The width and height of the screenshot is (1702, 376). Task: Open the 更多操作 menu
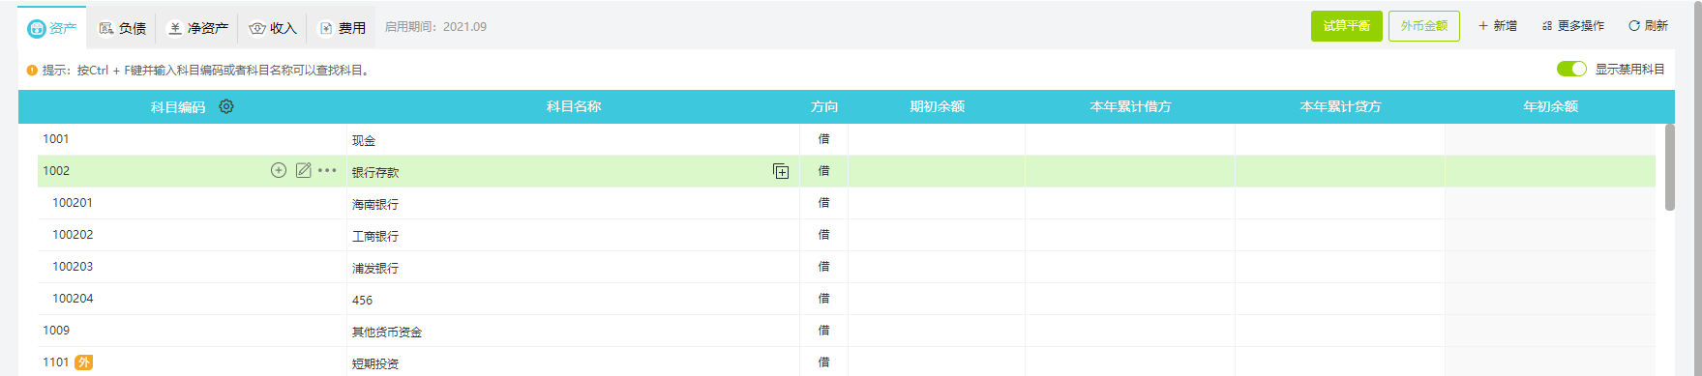tap(1572, 26)
